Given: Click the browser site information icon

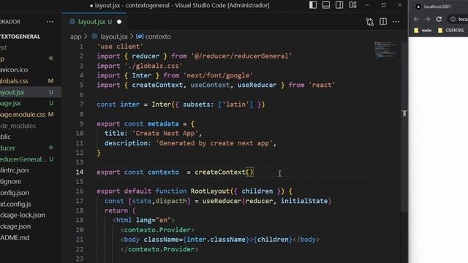Looking at the screenshot, I should pyautogui.click(x=453, y=19).
